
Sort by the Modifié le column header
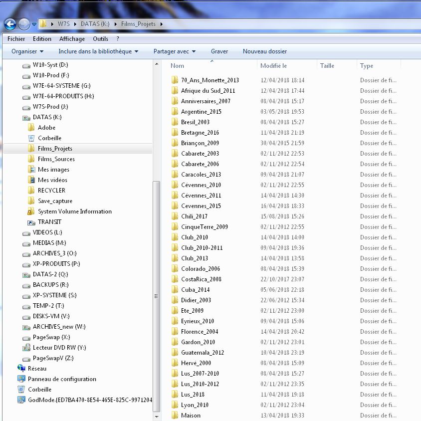tap(273, 66)
